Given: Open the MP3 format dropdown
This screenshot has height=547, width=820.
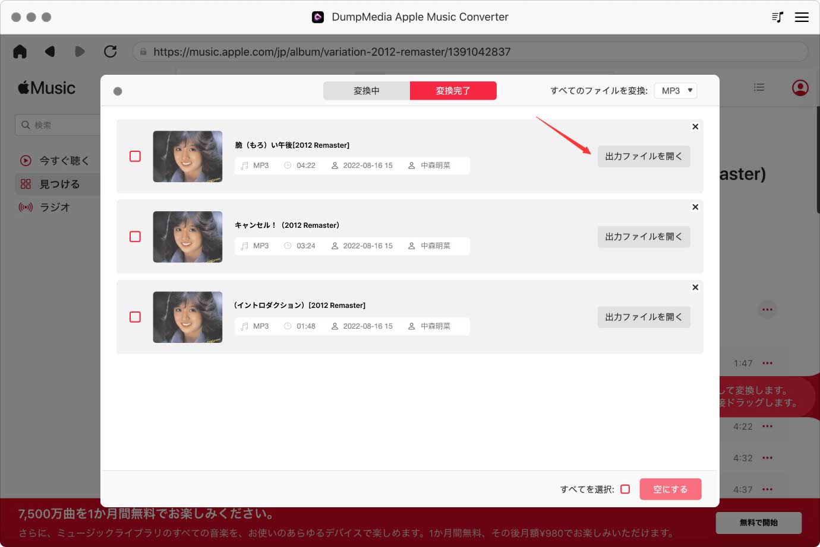Looking at the screenshot, I should point(676,91).
